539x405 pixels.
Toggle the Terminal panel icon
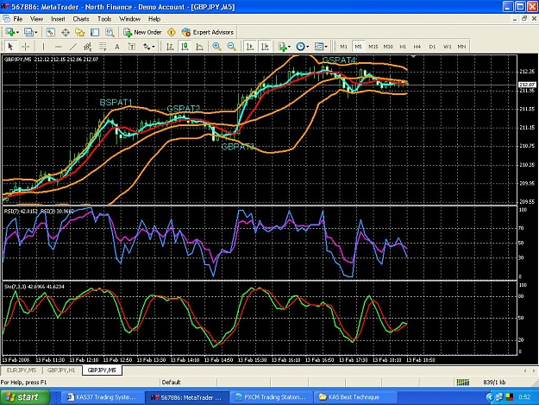point(95,32)
